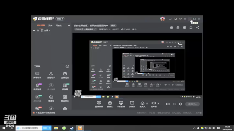
Task: Add 直播屏幕 screen capture source
Action: 99,104
